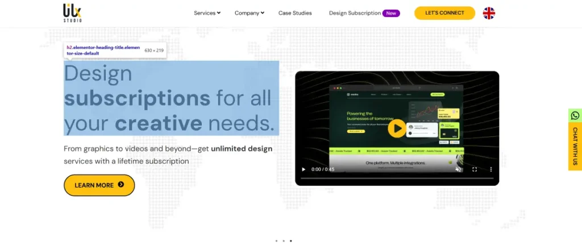
Task: Open video more options (three dots)
Action: (491, 169)
